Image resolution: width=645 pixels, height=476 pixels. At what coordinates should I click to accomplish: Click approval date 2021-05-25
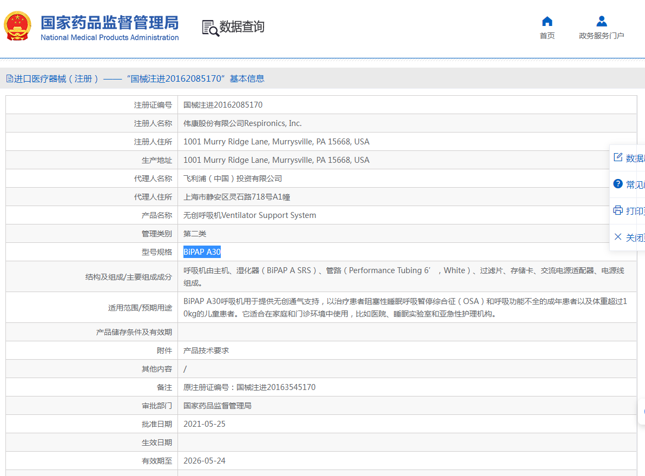(x=205, y=424)
